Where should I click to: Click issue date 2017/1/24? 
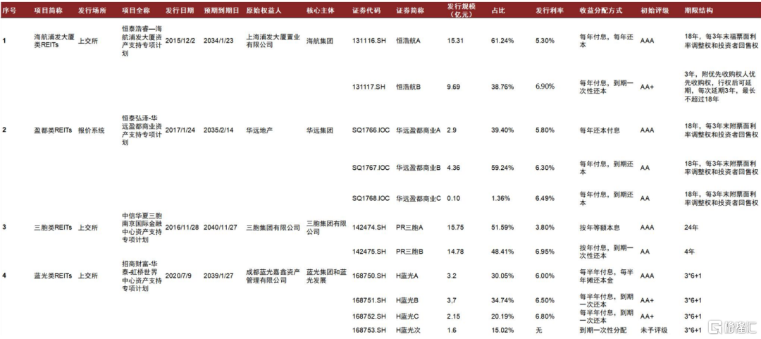[182, 130]
